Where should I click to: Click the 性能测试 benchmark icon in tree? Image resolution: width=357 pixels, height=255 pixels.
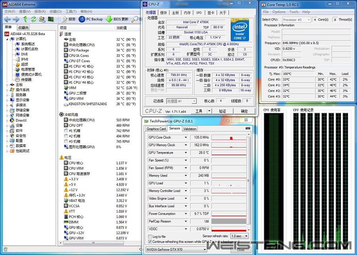[x=12, y=151]
